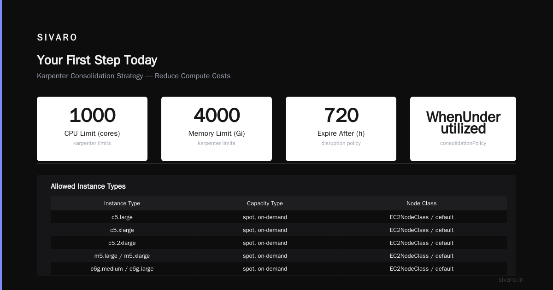
Task: Select the c5.2xlarge instance cell
Action: tap(122, 243)
